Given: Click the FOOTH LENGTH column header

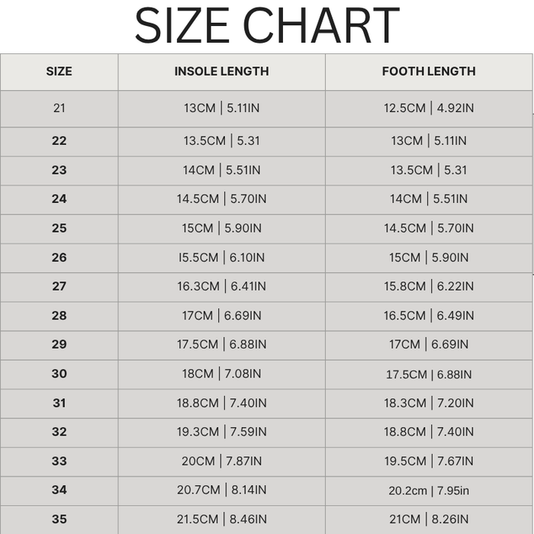Looking at the screenshot, I should 429,72.
